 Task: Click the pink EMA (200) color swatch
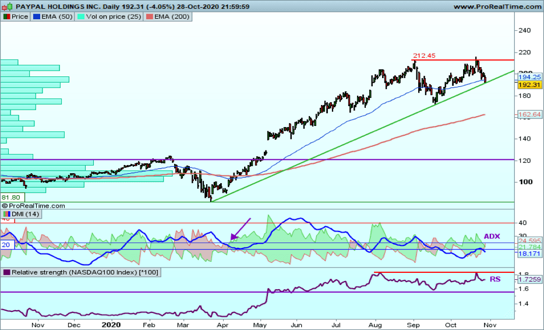(x=149, y=17)
